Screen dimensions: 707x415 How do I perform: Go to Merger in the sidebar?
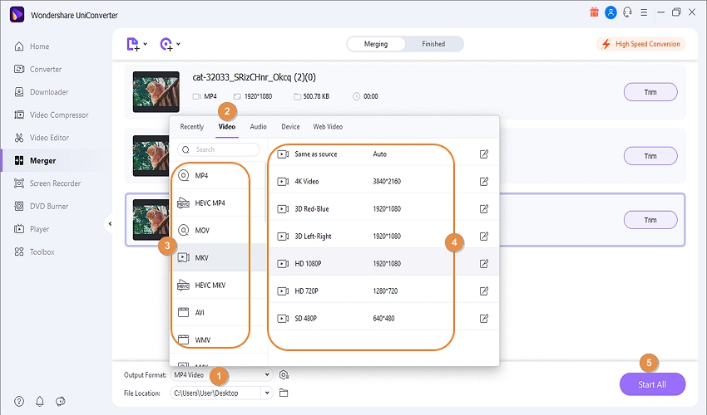[x=55, y=161]
